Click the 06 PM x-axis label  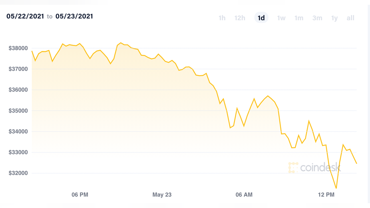(80, 194)
